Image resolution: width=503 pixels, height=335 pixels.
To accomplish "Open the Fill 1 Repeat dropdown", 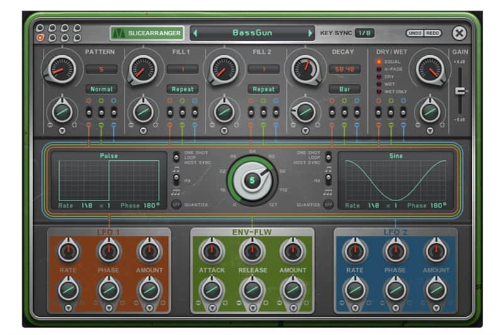I will click(x=182, y=89).
